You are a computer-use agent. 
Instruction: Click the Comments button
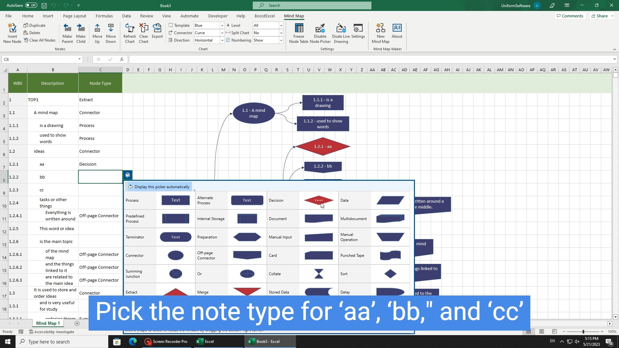(x=570, y=16)
